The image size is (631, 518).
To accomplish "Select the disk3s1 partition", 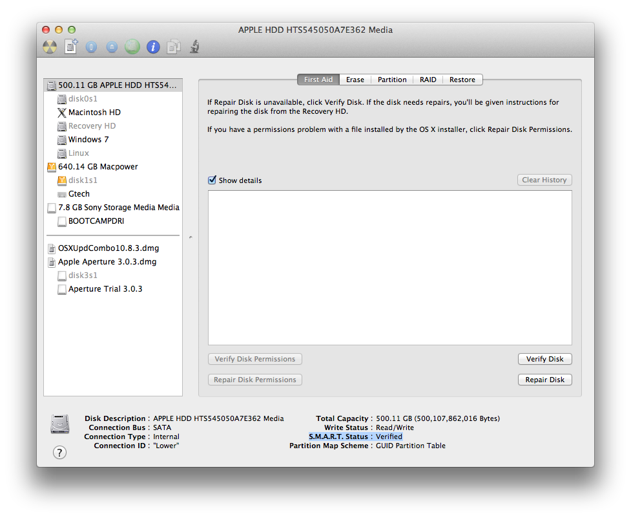I will 113,275.
